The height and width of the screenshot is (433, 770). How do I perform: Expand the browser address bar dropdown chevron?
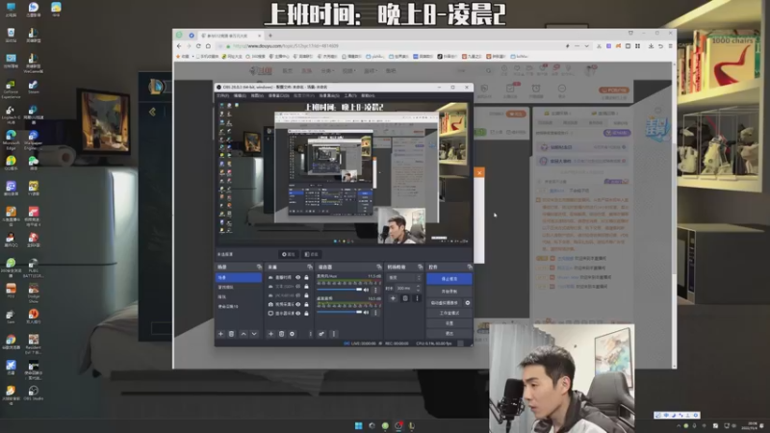point(586,46)
